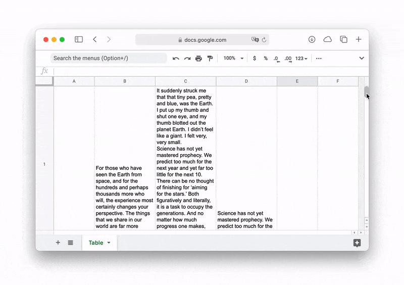Add a new sheet with the plus icon
Viewport: 404px width, 285px height.
click(58, 243)
